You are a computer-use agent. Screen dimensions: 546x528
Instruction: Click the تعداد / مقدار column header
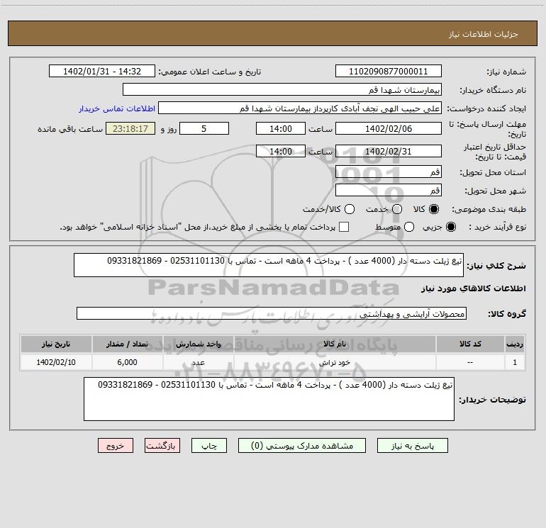coord(127,344)
